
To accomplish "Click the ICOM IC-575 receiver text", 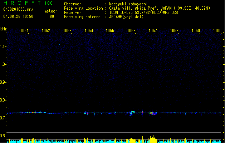I will [x=143, y=13].
